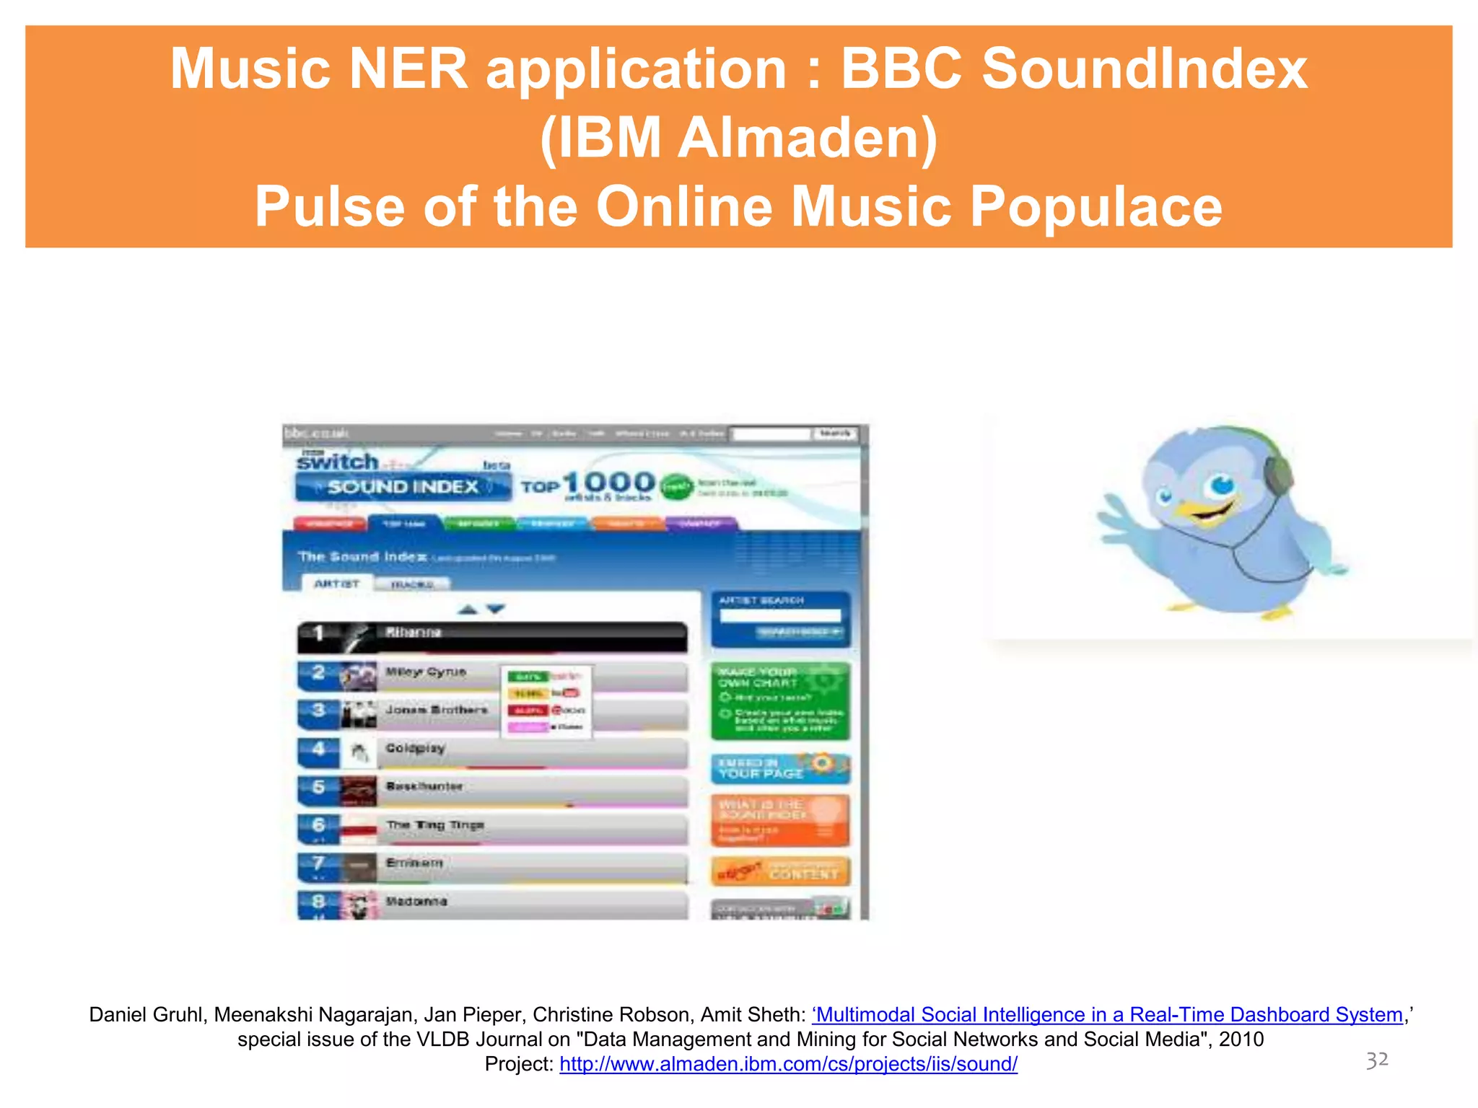The width and height of the screenshot is (1478, 1108).
Task: Click the red source bar in the popup
Action: (528, 711)
